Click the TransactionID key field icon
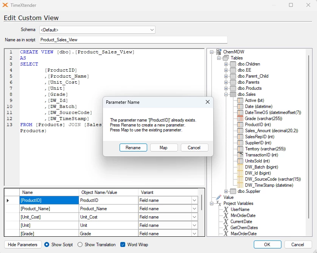The image size is (317, 253). click(240, 155)
